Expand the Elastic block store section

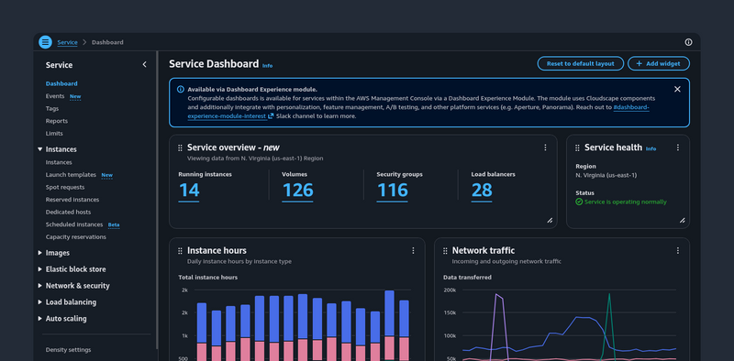(39, 268)
